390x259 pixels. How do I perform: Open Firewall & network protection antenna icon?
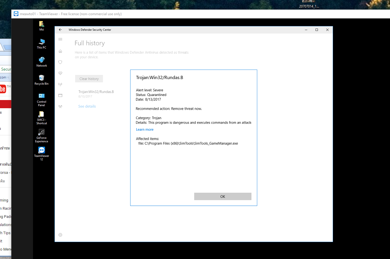[x=60, y=84]
